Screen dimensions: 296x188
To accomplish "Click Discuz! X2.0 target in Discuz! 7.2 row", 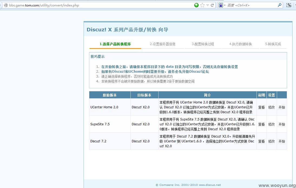I will coord(141,141).
